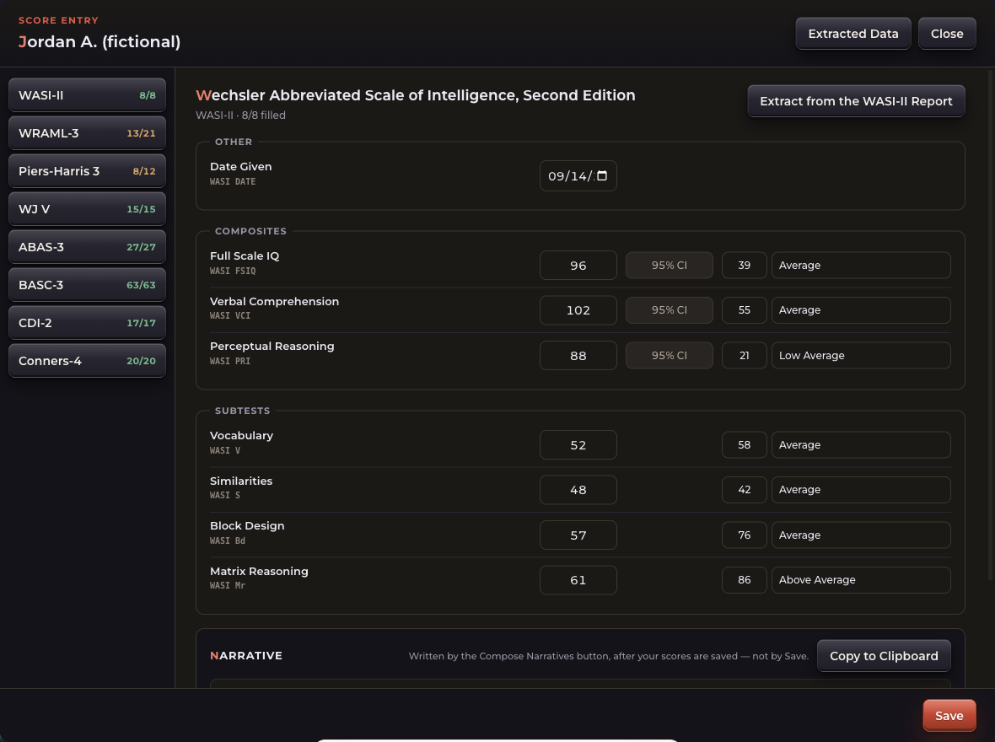Extract from the WASI-II Report

click(856, 101)
